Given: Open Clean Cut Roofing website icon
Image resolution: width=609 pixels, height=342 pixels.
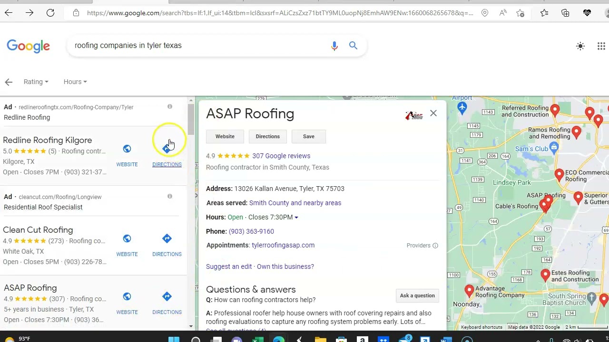Looking at the screenshot, I should pos(127,239).
